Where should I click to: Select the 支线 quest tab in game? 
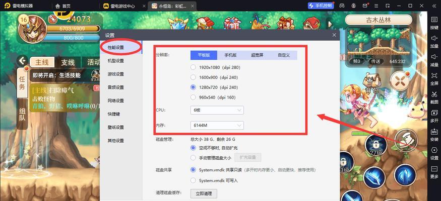(68, 62)
